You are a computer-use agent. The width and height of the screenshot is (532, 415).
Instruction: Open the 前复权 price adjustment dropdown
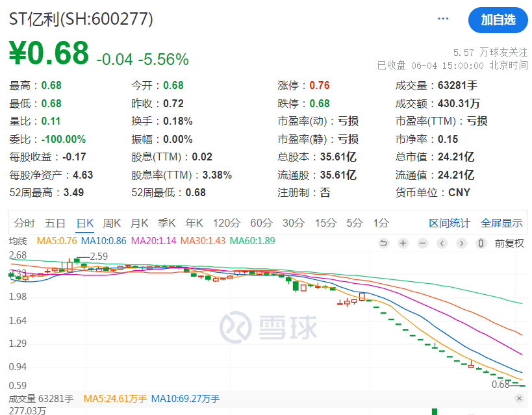[x=509, y=244]
